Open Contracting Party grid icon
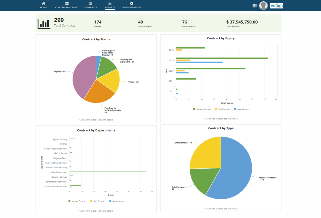 click(67, 3)
